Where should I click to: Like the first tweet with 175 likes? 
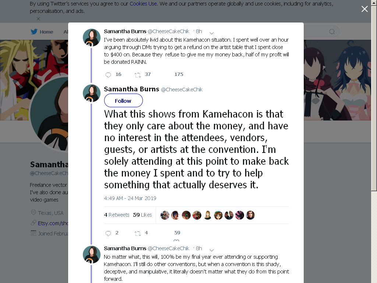tap(179, 74)
